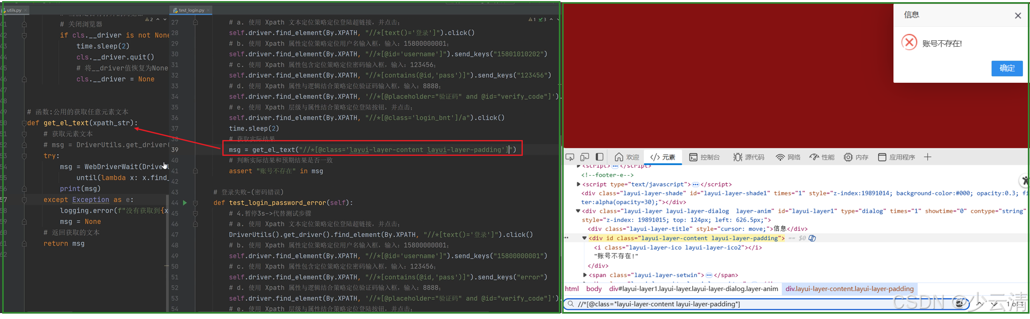Select the layui-layer-title div line
Viewport: 1030px width, 319px height.
click(x=697, y=229)
